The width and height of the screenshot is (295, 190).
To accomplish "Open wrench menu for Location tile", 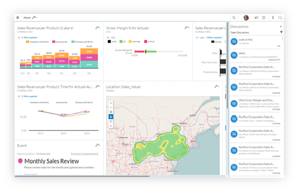I will (216, 87).
